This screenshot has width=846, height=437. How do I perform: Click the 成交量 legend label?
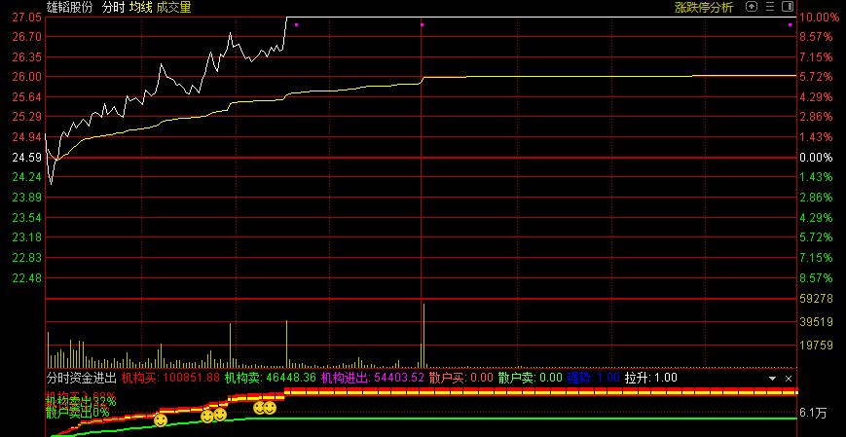pos(173,7)
